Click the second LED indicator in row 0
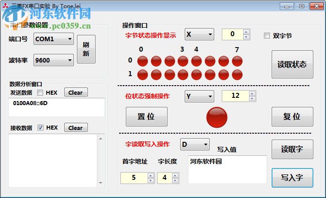 click(x=156, y=61)
